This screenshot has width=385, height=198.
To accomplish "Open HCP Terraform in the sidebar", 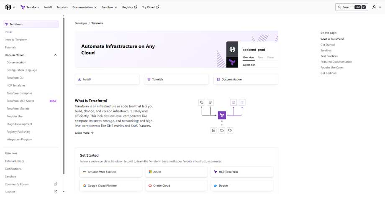I will point(16,86).
